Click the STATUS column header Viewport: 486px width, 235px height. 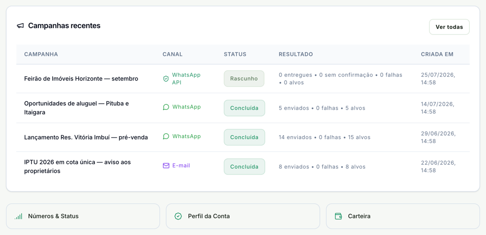coord(235,54)
